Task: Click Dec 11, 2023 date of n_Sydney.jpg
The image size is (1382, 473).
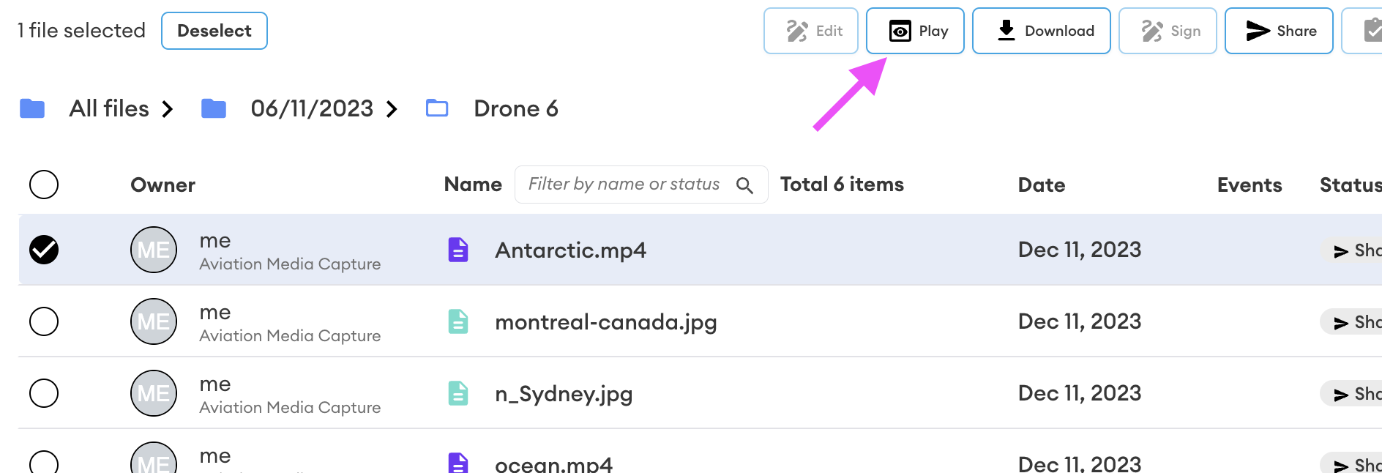Action: 1080,393
